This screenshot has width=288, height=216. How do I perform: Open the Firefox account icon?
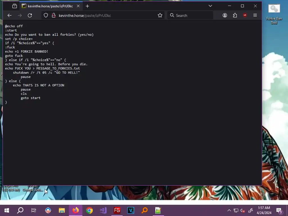pyautogui.click(x=225, y=15)
